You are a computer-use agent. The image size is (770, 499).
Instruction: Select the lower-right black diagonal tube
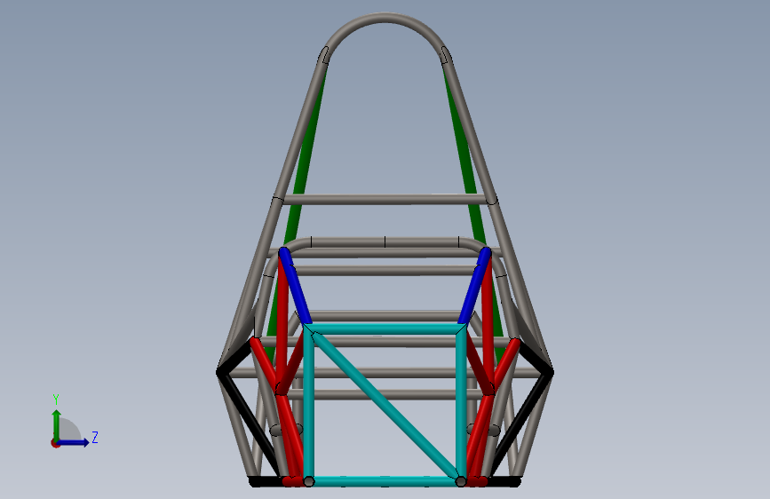520,424
